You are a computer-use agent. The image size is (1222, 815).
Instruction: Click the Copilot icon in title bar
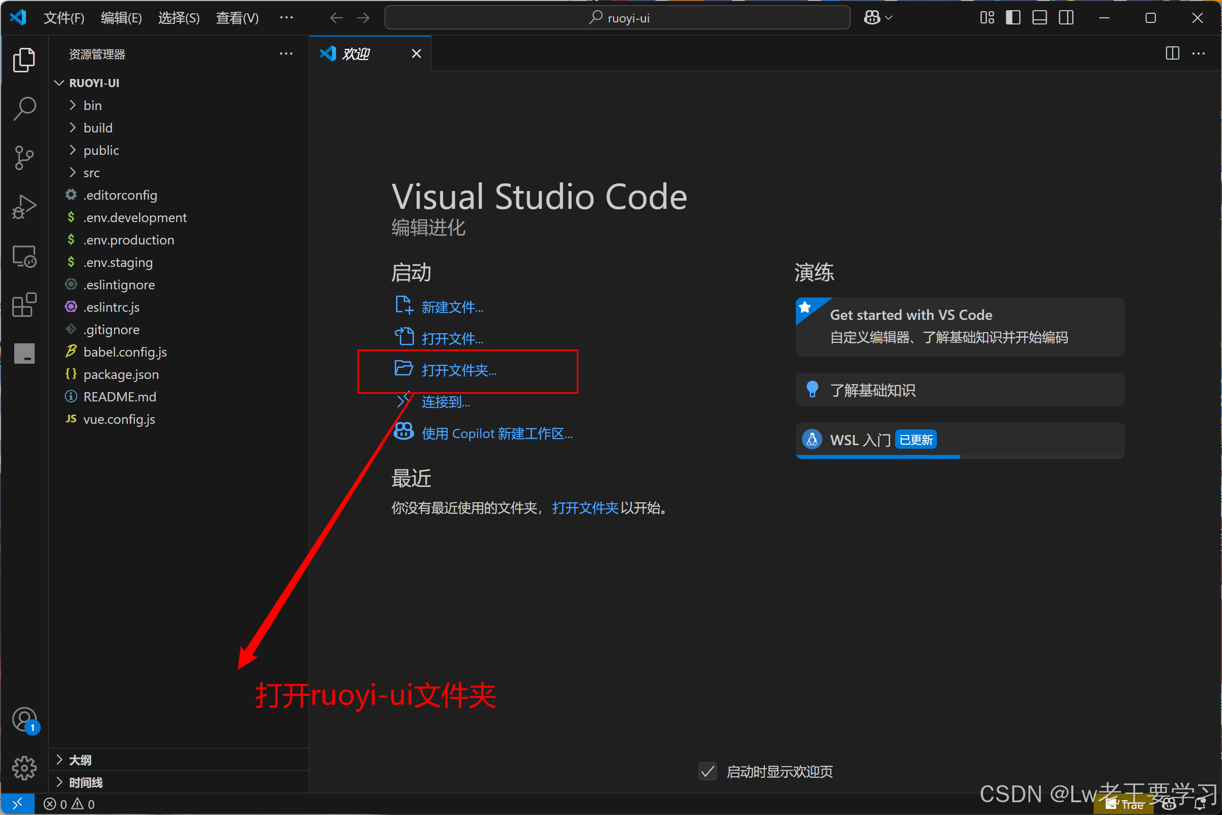872,18
